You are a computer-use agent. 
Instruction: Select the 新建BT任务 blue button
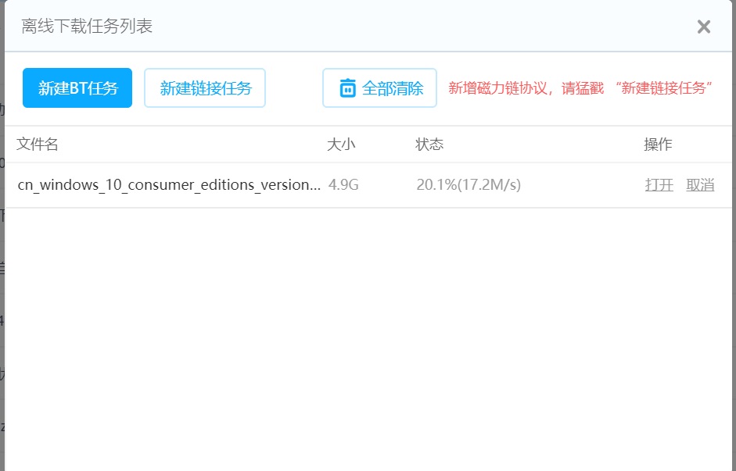(x=77, y=88)
